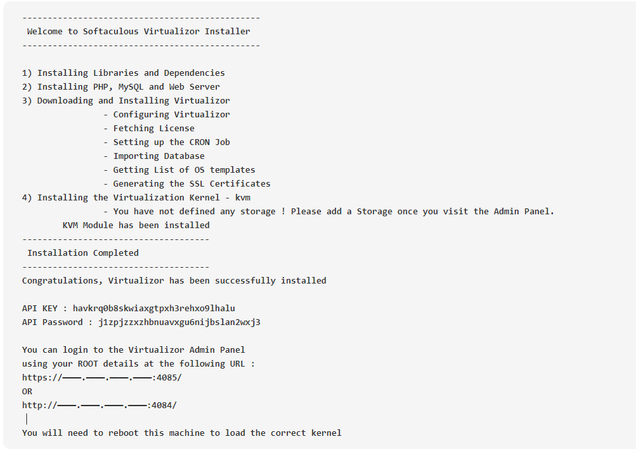Click the 'KVM Module has been installed' line
636x453 pixels.
[136, 226]
